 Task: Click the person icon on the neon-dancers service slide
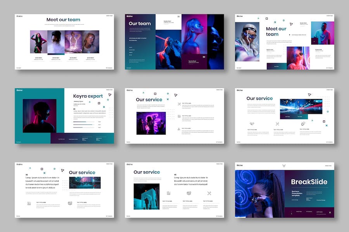tap(179, 129)
